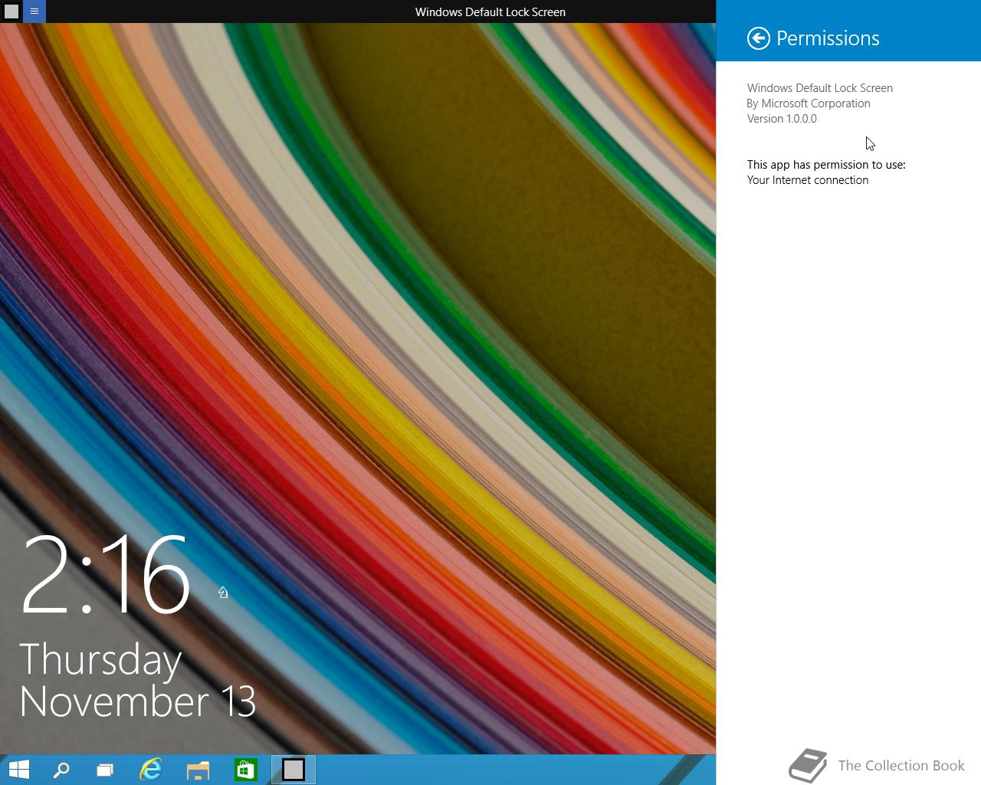
Task: Click the 'November 13' date text
Action: [x=138, y=701]
